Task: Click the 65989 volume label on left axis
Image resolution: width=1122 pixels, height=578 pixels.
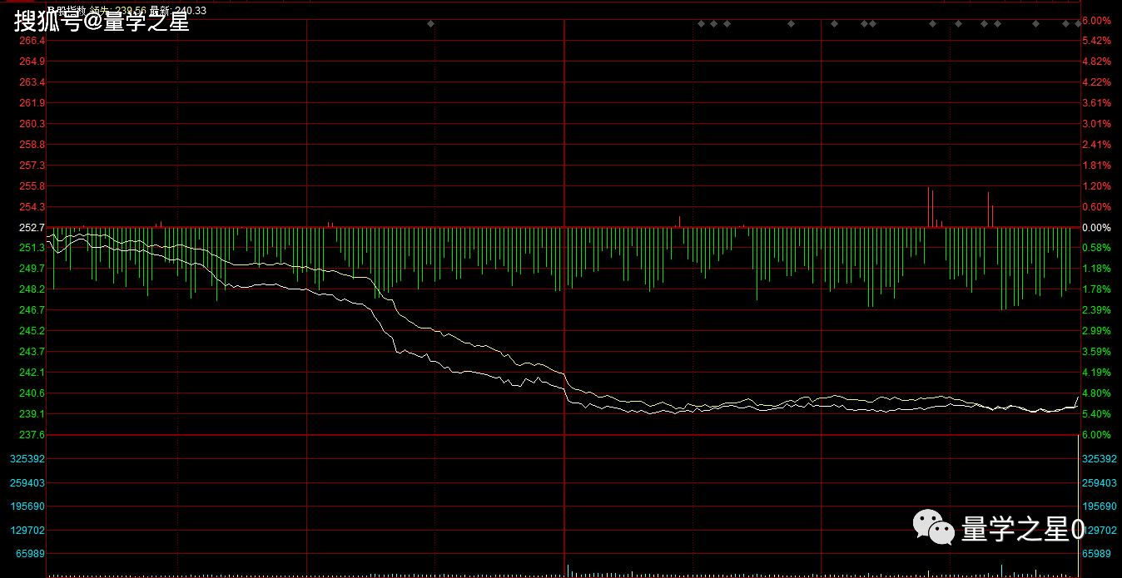Action: [30, 554]
